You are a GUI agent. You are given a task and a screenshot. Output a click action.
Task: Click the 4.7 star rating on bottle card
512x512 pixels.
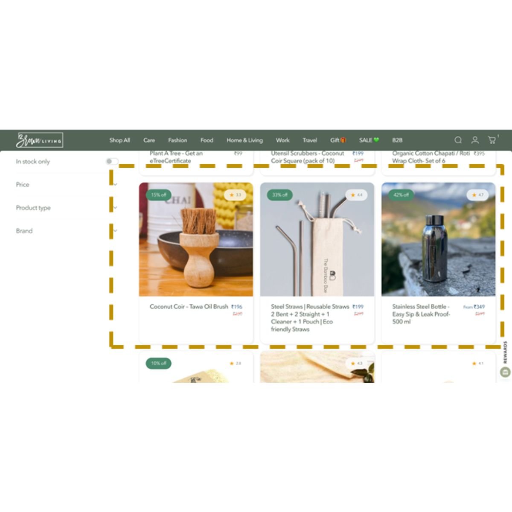478,195
